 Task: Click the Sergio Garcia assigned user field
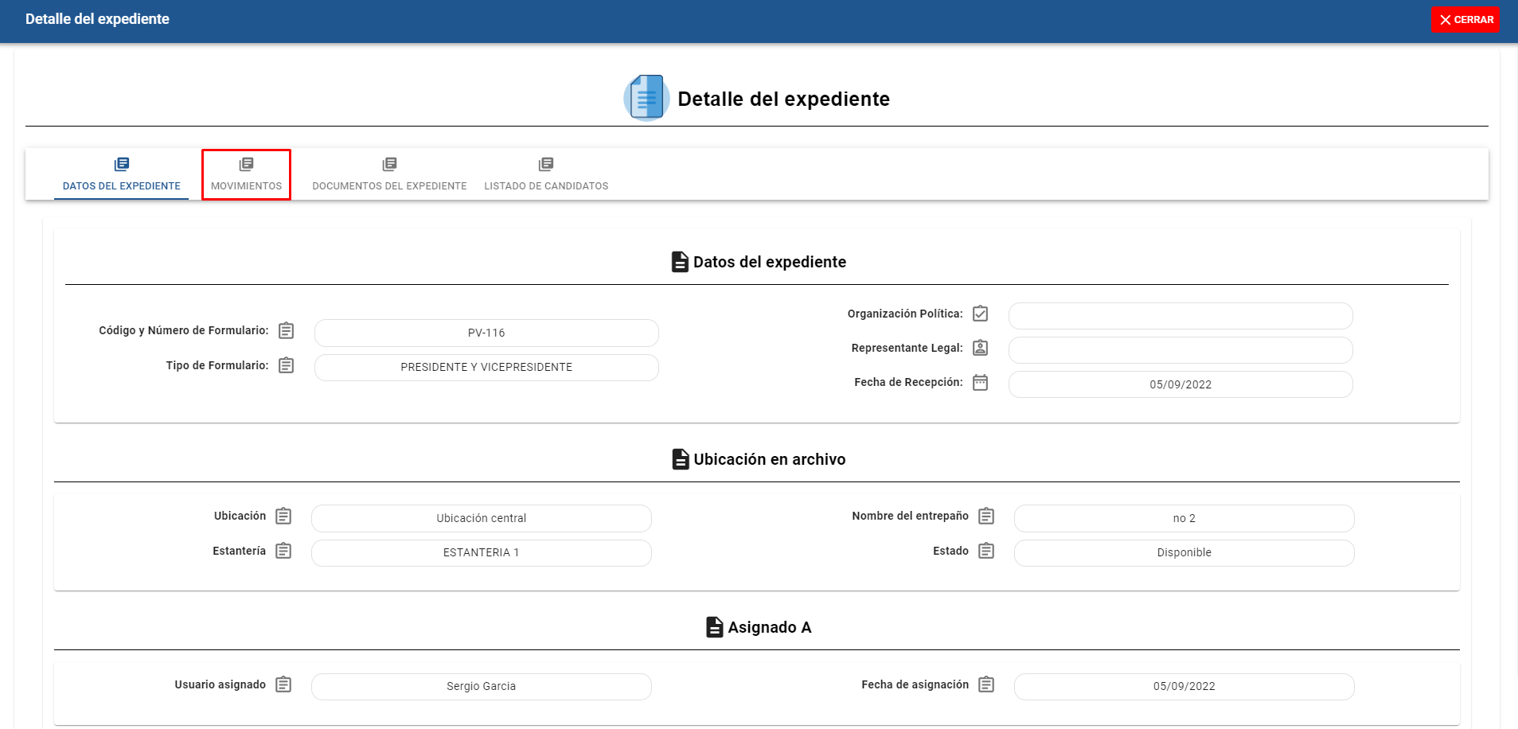pos(481,686)
